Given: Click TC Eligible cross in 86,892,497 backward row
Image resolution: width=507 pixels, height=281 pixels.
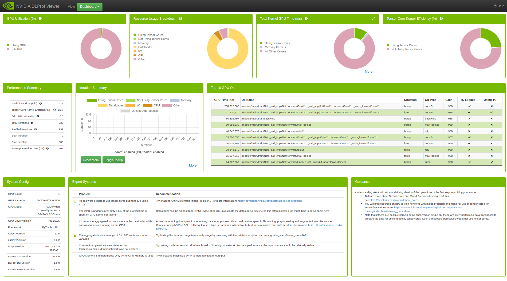Looking at the screenshot, I should pyautogui.click(x=469, y=119).
